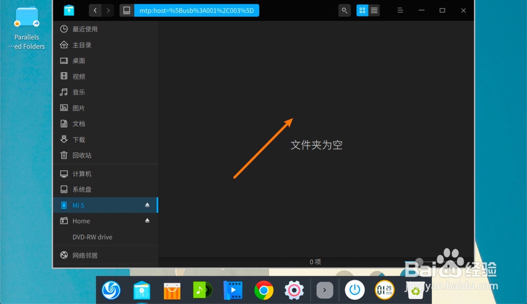Viewport: 527px width, 304px height.
Task: Open the 下载 downloads folder
Action: coord(105,140)
